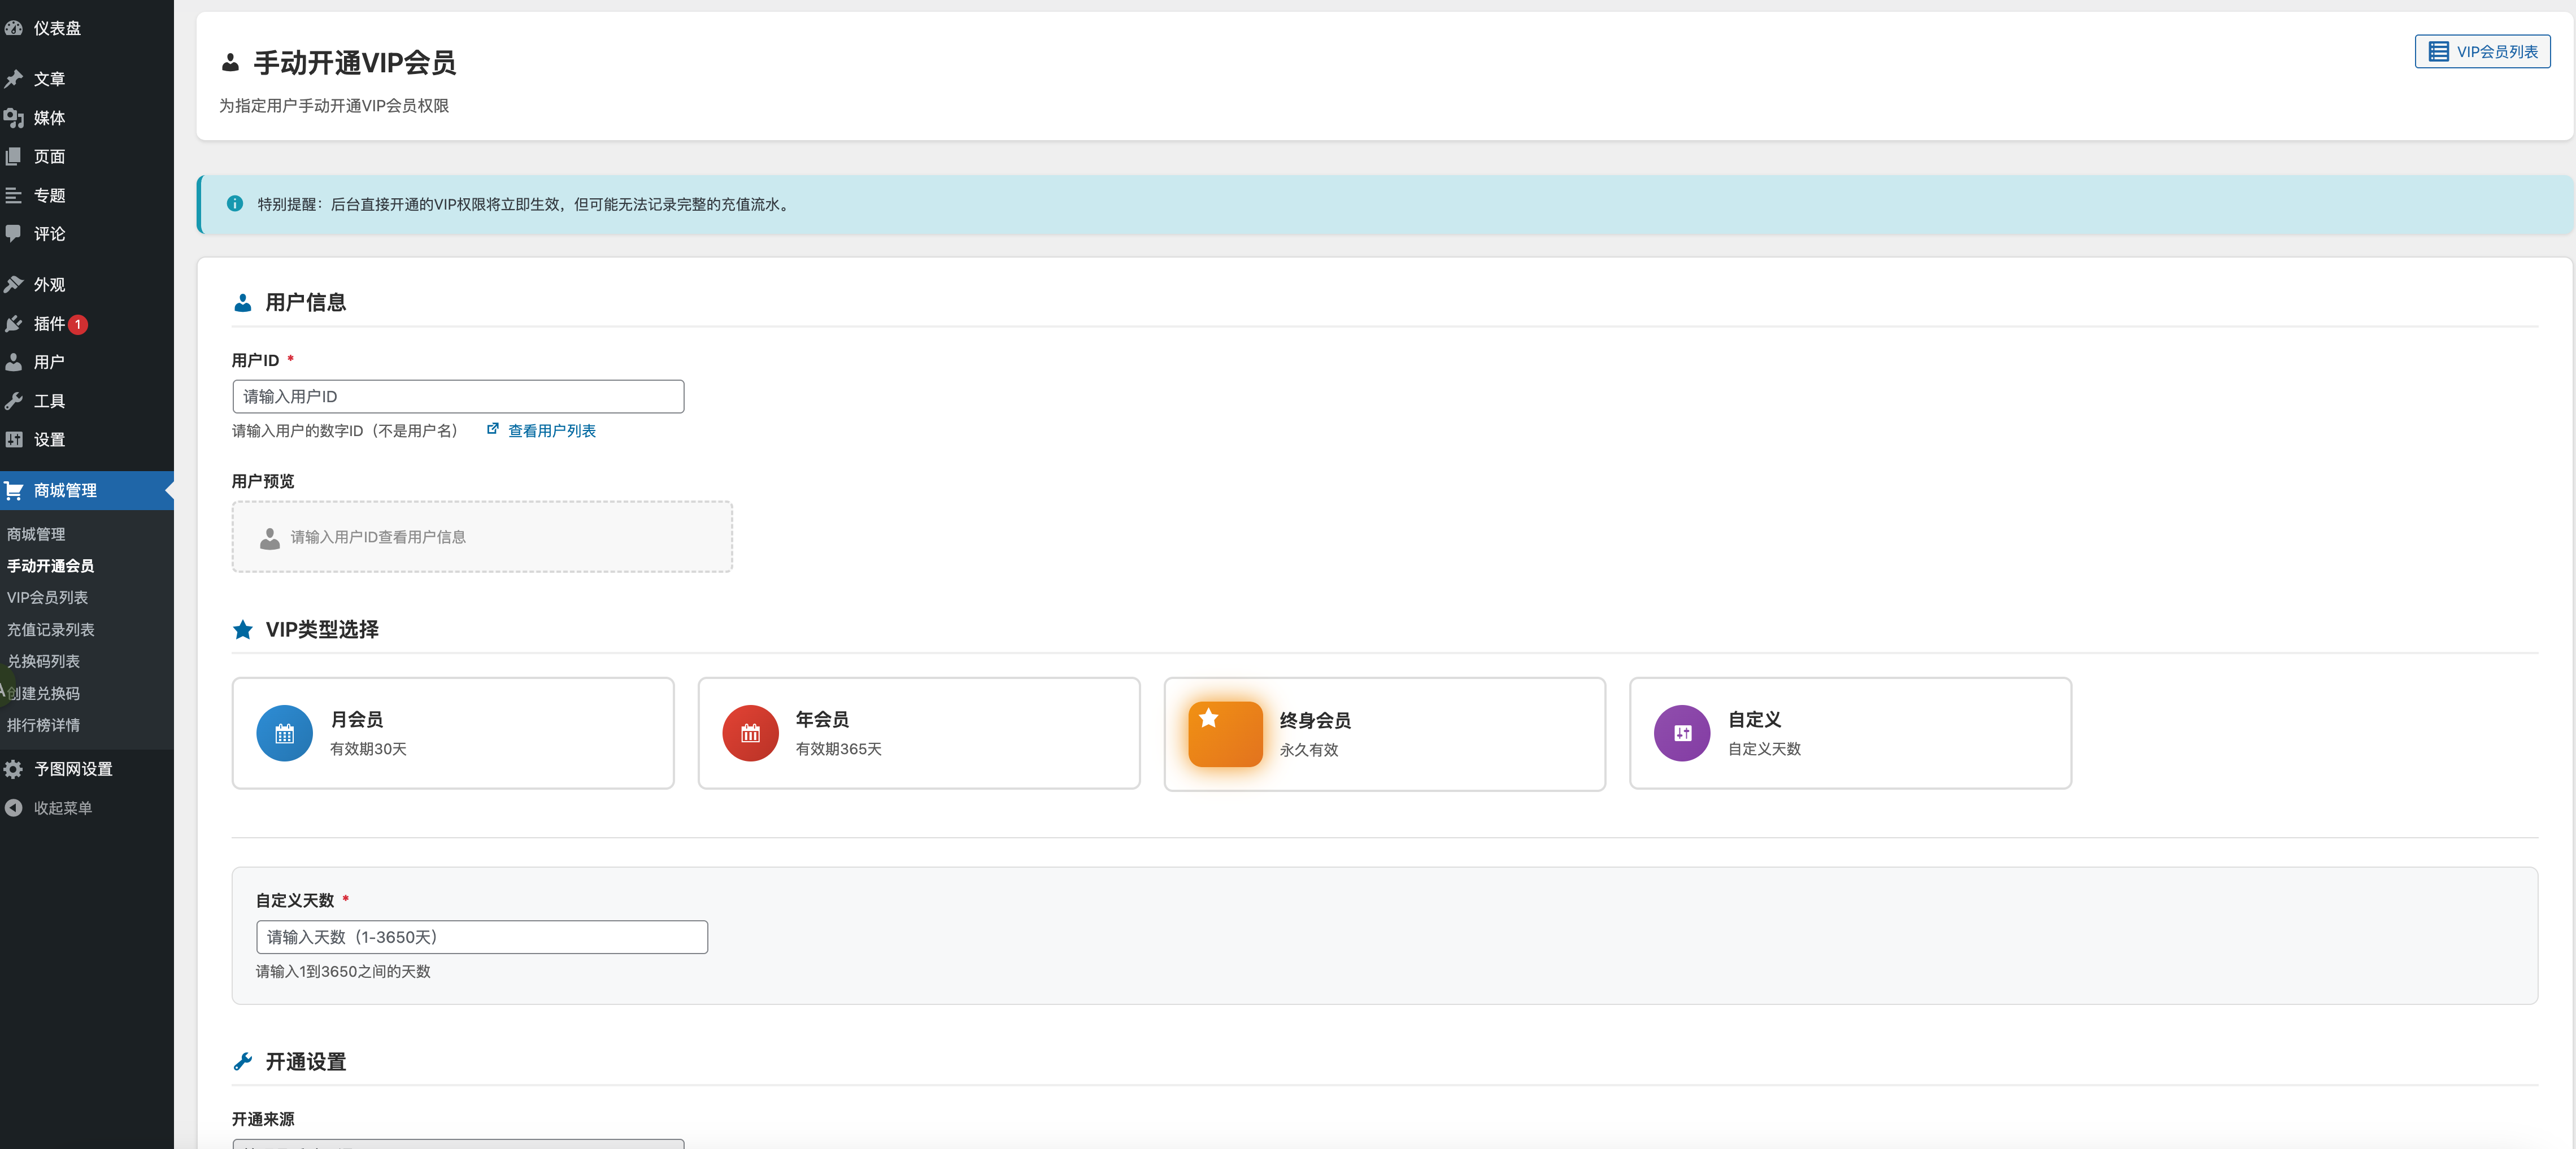Expand the 商城管理 sidebar section
Image resolution: width=2576 pixels, height=1149 pixels.
pyautogui.click(x=65, y=490)
